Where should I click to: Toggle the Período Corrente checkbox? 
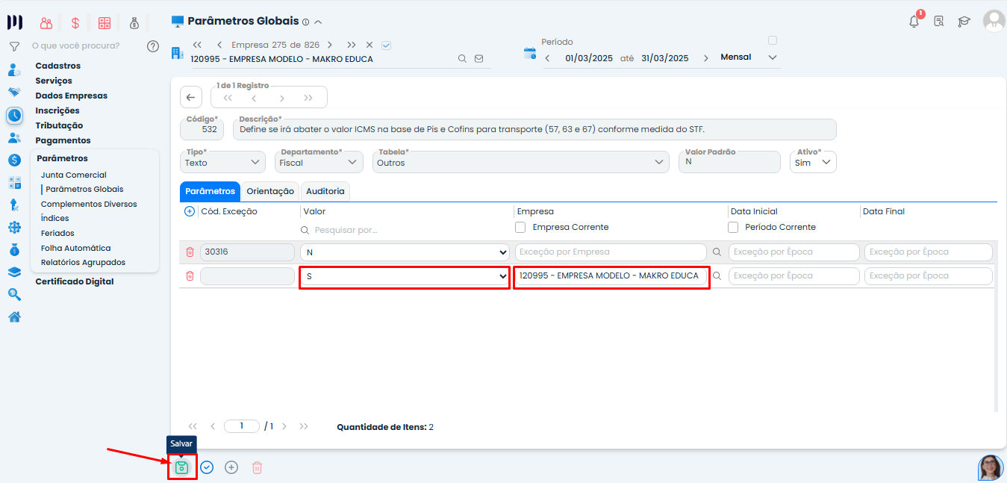(733, 227)
